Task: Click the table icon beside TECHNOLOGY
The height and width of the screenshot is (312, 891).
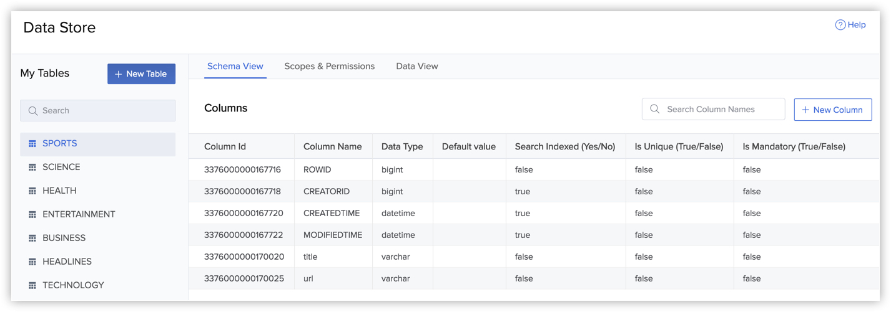Action: coord(32,286)
